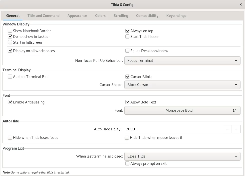Image resolution: width=245 pixels, height=176 pixels.
Task: Switch to the General tab
Action: point(13,16)
